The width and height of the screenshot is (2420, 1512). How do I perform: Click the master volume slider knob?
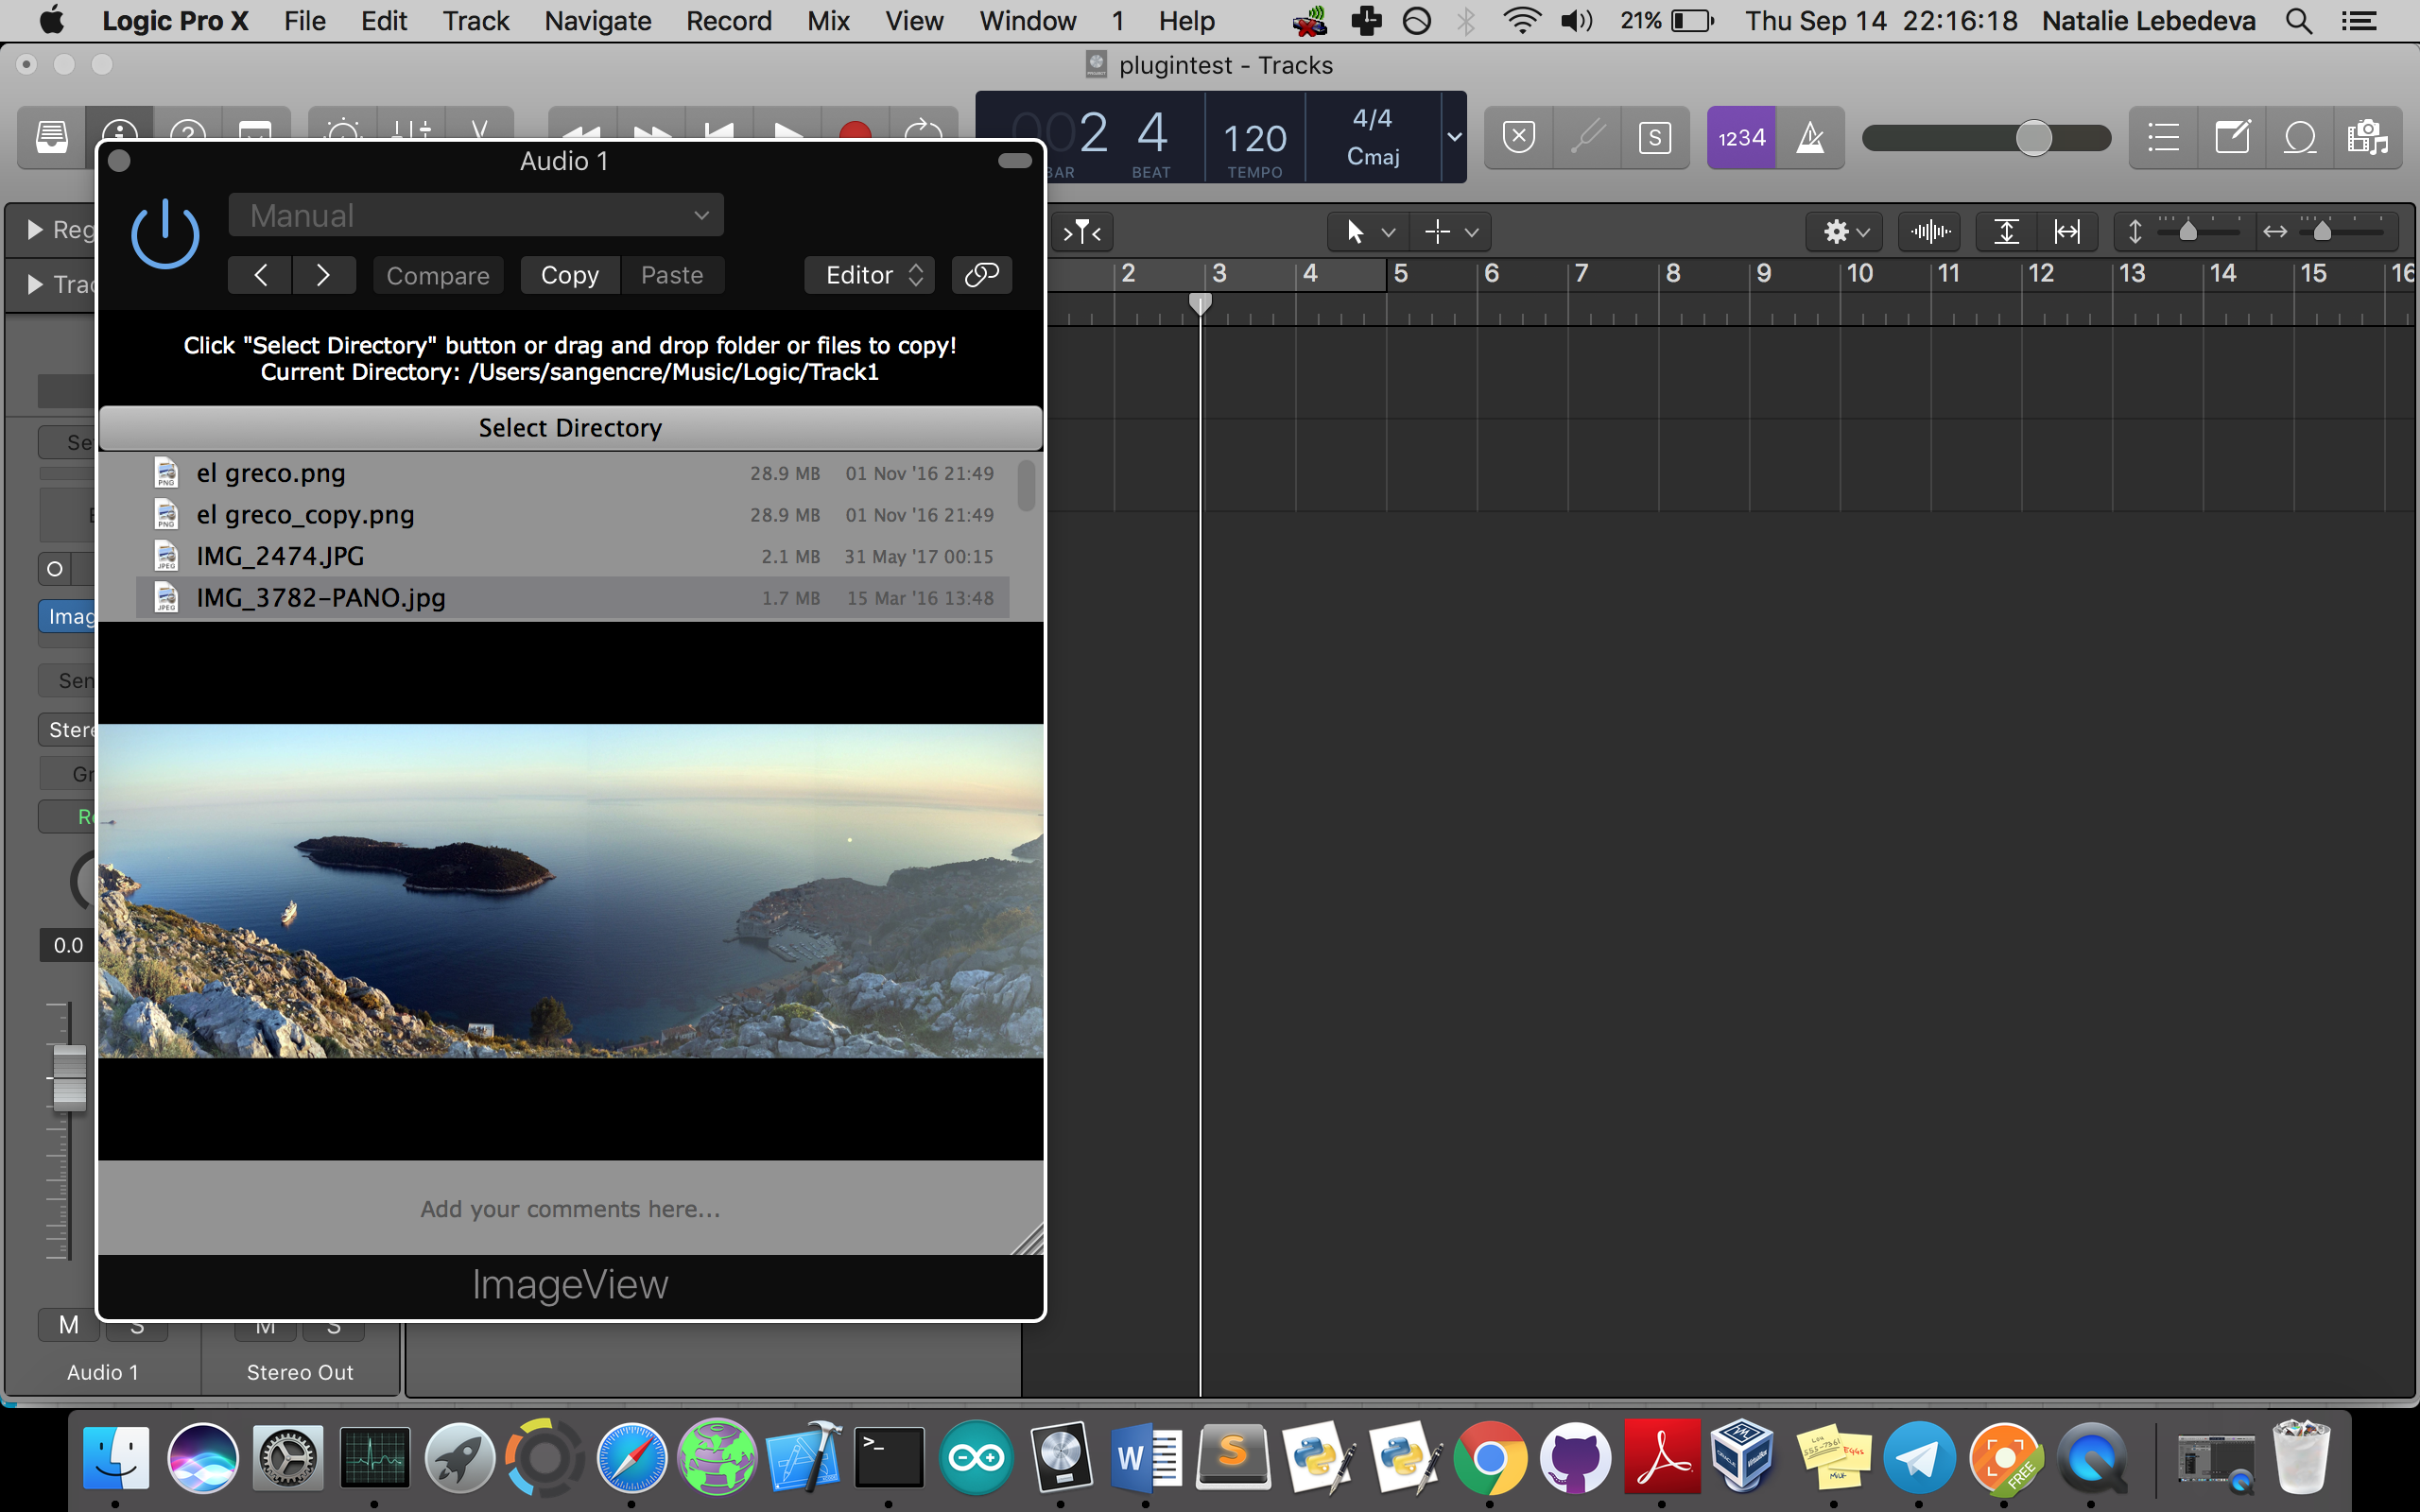click(2033, 137)
